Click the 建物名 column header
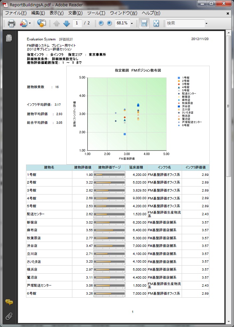 tap(49, 168)
